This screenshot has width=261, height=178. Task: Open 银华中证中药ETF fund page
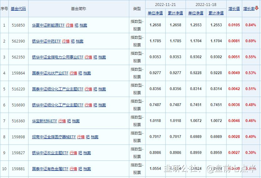[46, 41]
